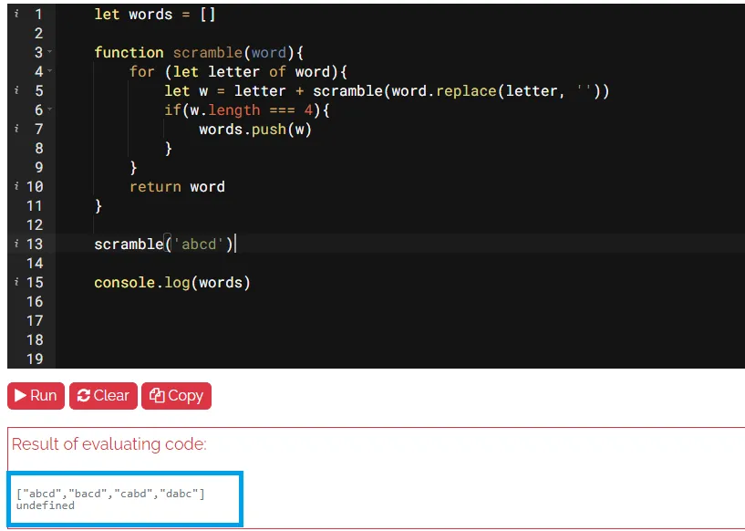745x531 pixels.
Task: Click the info marker on line 7
Action: tap(16, 129)
